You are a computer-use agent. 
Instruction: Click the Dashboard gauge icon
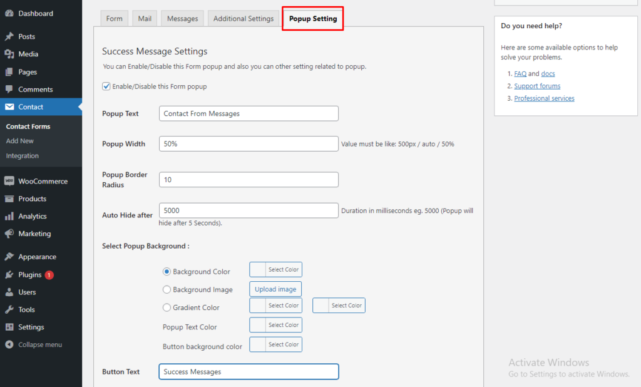(9, 14)
